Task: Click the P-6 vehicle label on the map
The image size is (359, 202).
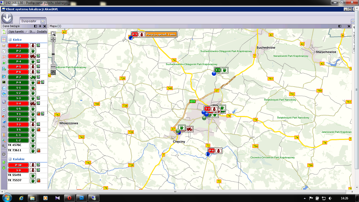Action: tap(212, 151)
